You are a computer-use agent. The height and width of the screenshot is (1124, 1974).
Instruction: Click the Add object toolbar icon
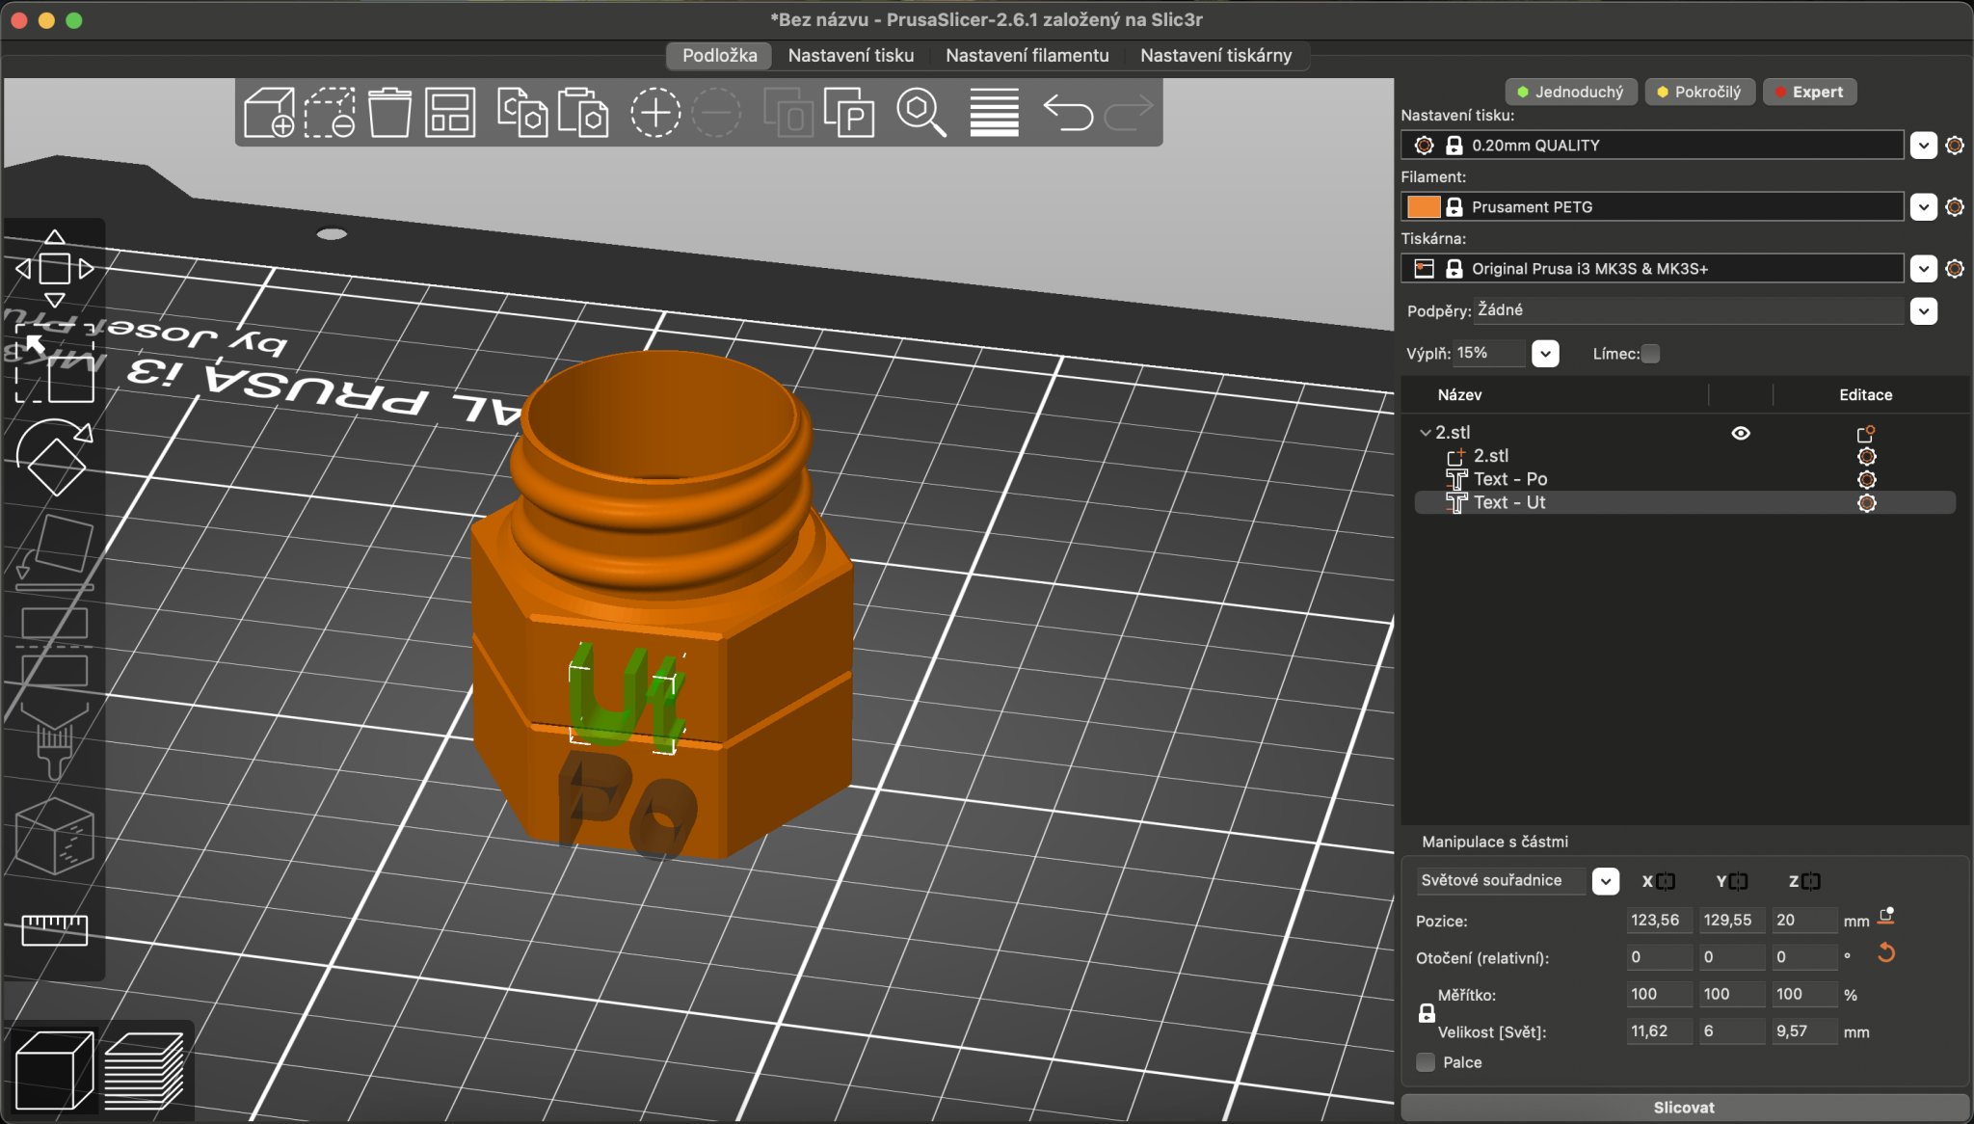click(x=268, y=113)
